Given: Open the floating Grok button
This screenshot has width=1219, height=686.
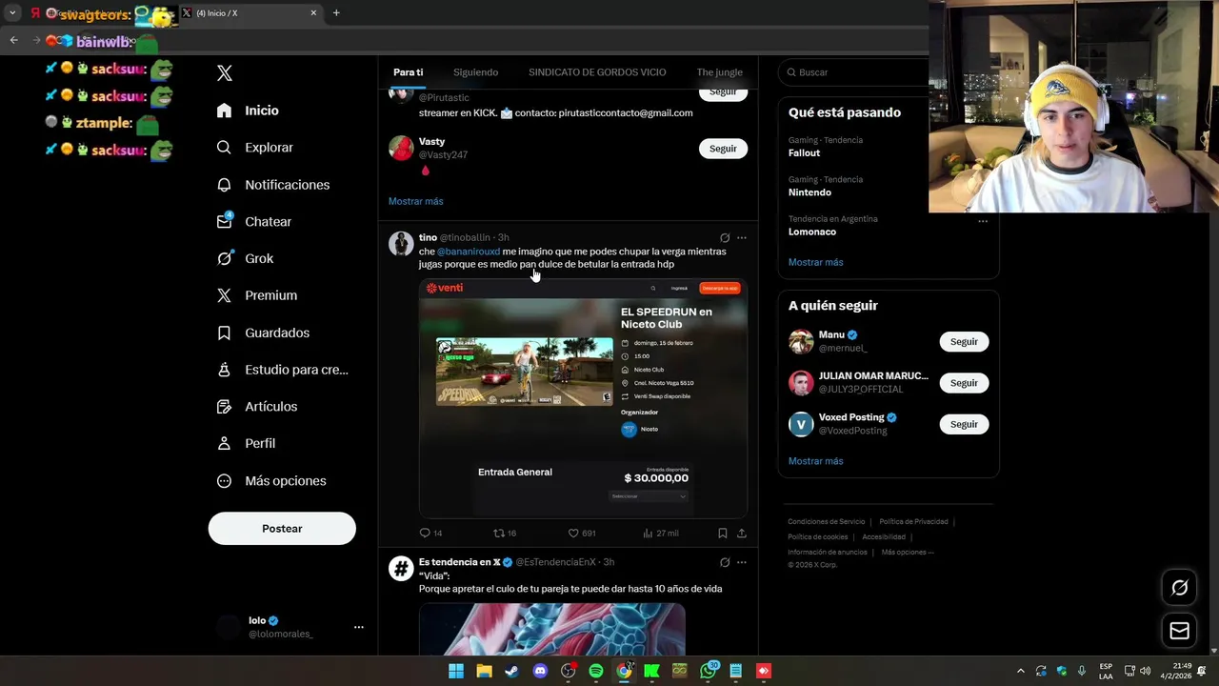Looking at the screenshot, I should coord(1179,588).
